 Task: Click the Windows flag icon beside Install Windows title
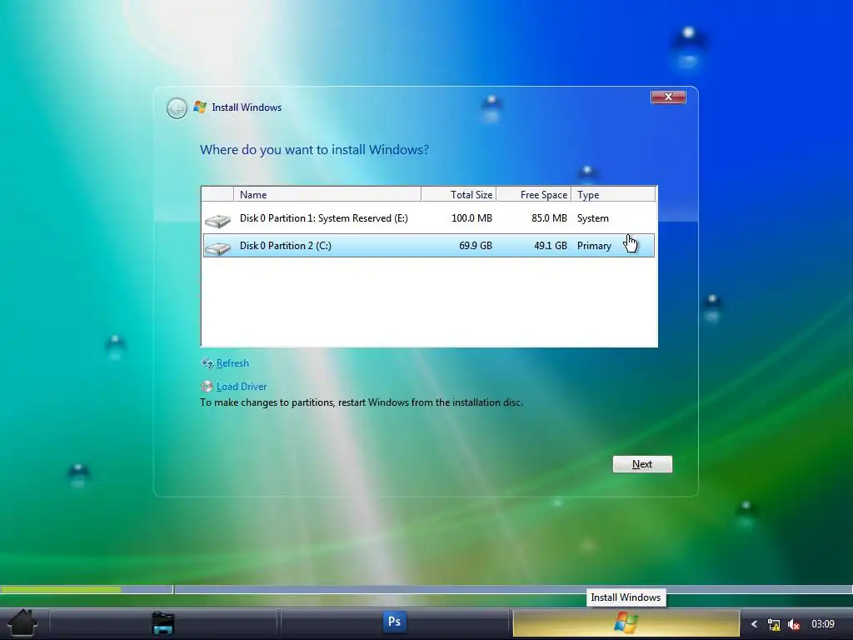click(x=200, y=107)
